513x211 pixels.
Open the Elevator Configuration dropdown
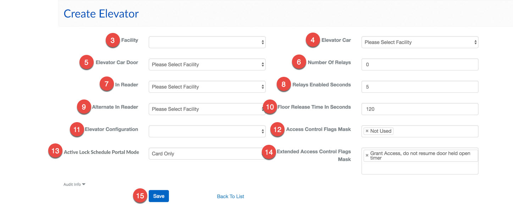[x=207, y=131]
